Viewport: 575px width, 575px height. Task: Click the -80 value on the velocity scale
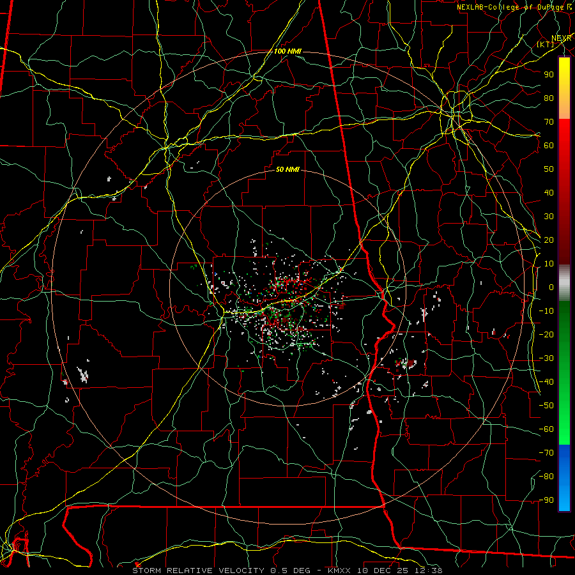[546, 477]
